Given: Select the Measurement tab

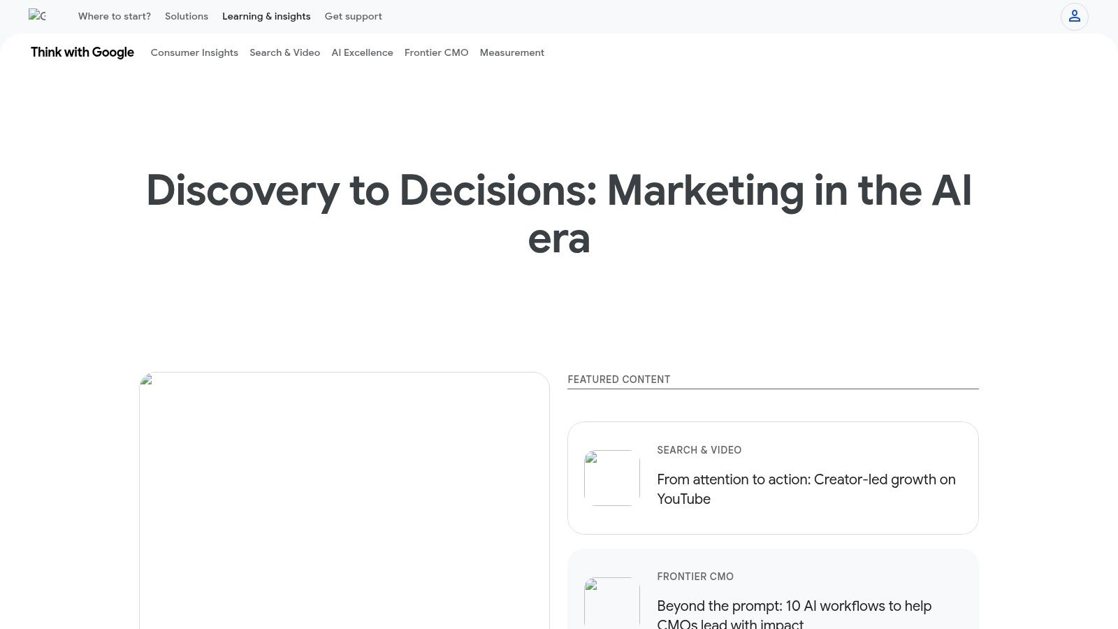Looking at the screenshot, I should tap(511, 52).
